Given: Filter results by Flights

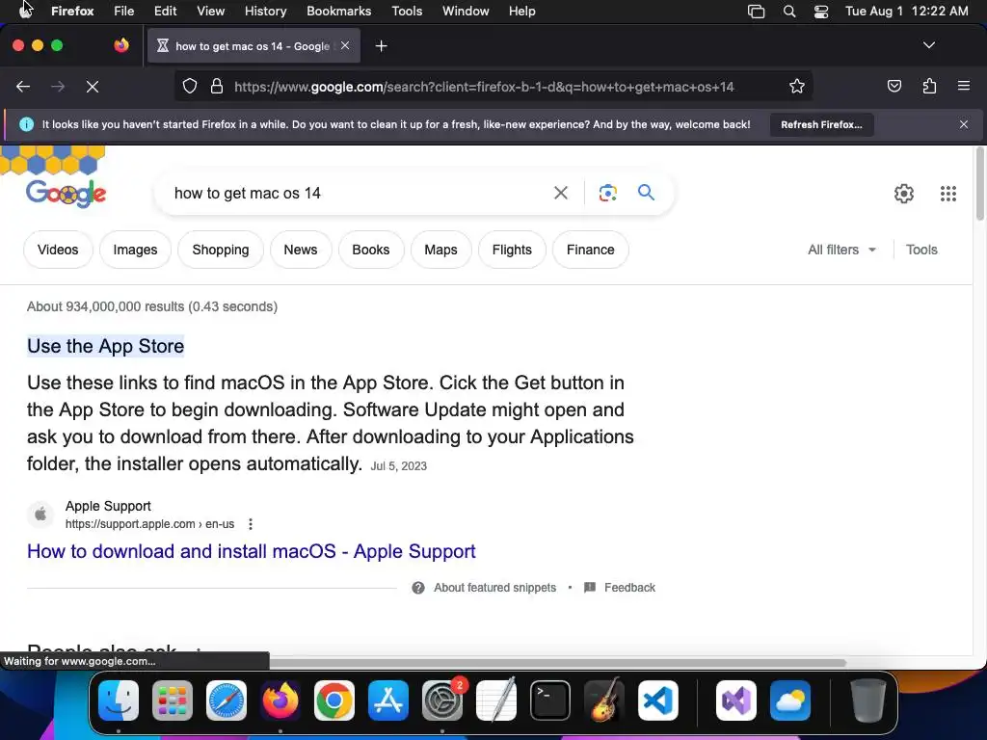Looking at the screenshot, I should click(x=512, y=250).
